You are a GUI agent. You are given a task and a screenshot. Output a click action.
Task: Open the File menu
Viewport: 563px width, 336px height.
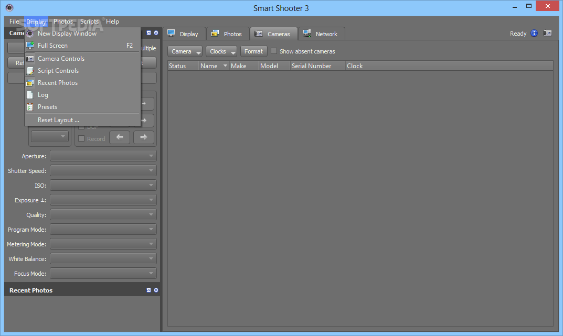point(14,21)
